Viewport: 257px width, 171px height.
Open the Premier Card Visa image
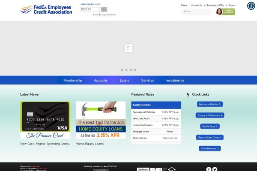(x=45, y=120)
